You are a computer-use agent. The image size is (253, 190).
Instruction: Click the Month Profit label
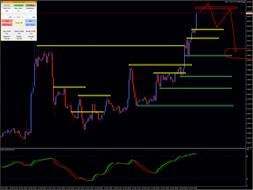pyautogui.click(x=30, y=31)
